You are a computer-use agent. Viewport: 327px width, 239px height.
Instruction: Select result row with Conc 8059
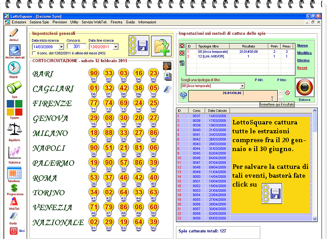(x=244, y=218)
